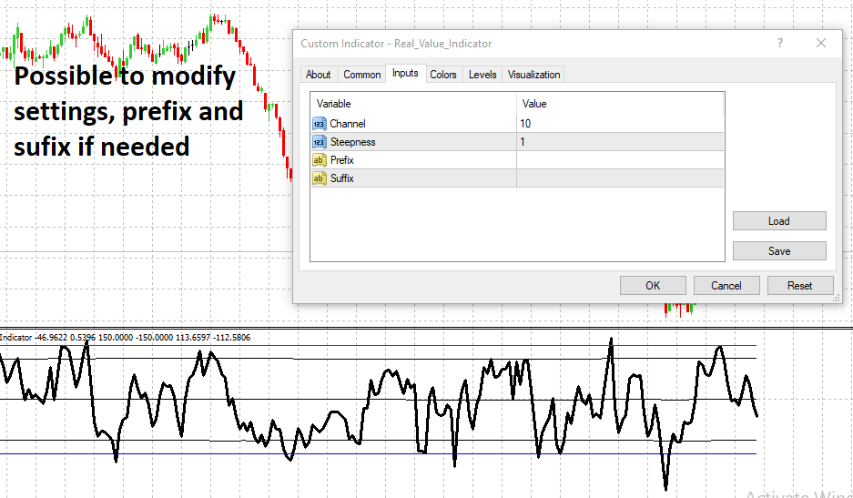Select the Channel variable row label

point(348,124)
